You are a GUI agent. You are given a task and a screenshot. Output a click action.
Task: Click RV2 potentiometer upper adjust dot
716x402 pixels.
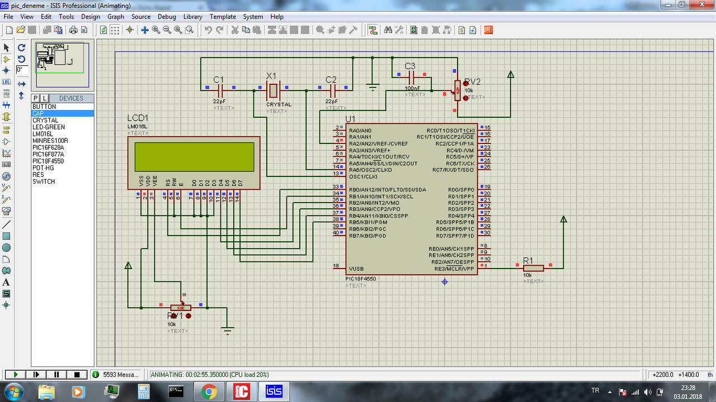465,84
